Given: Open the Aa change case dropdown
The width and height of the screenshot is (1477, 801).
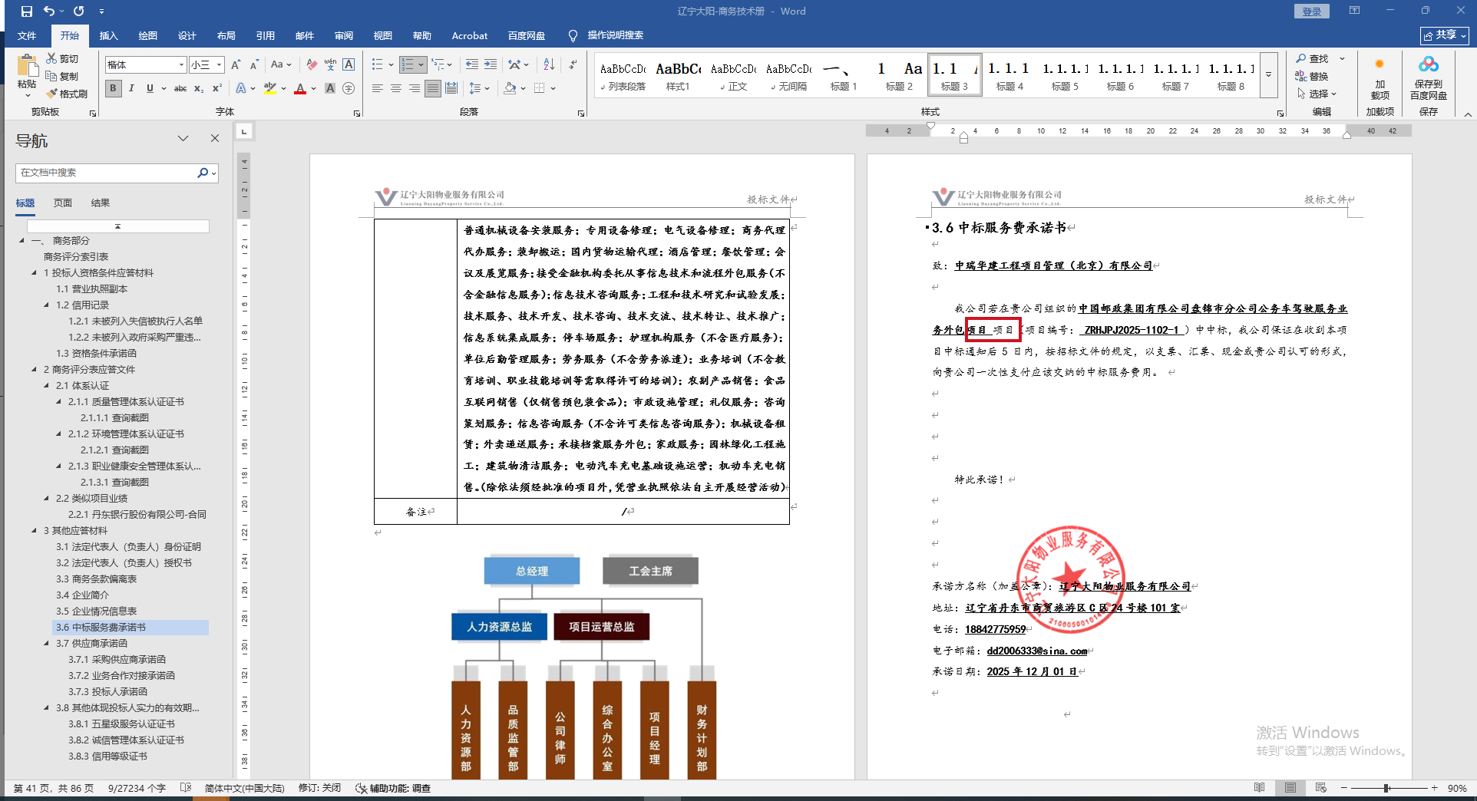Looking at the screenshot, I should [x=281, y=64].
